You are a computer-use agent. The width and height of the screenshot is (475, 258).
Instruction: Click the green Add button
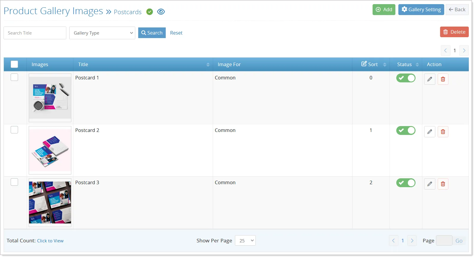point(384,9)
